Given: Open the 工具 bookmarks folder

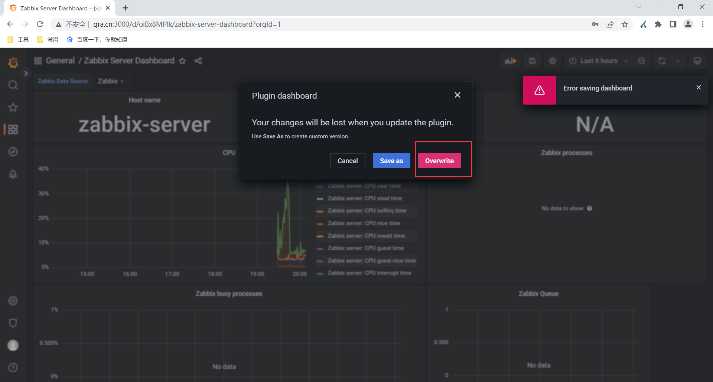Looking at the screenshot, I should [x=18, y=39].
